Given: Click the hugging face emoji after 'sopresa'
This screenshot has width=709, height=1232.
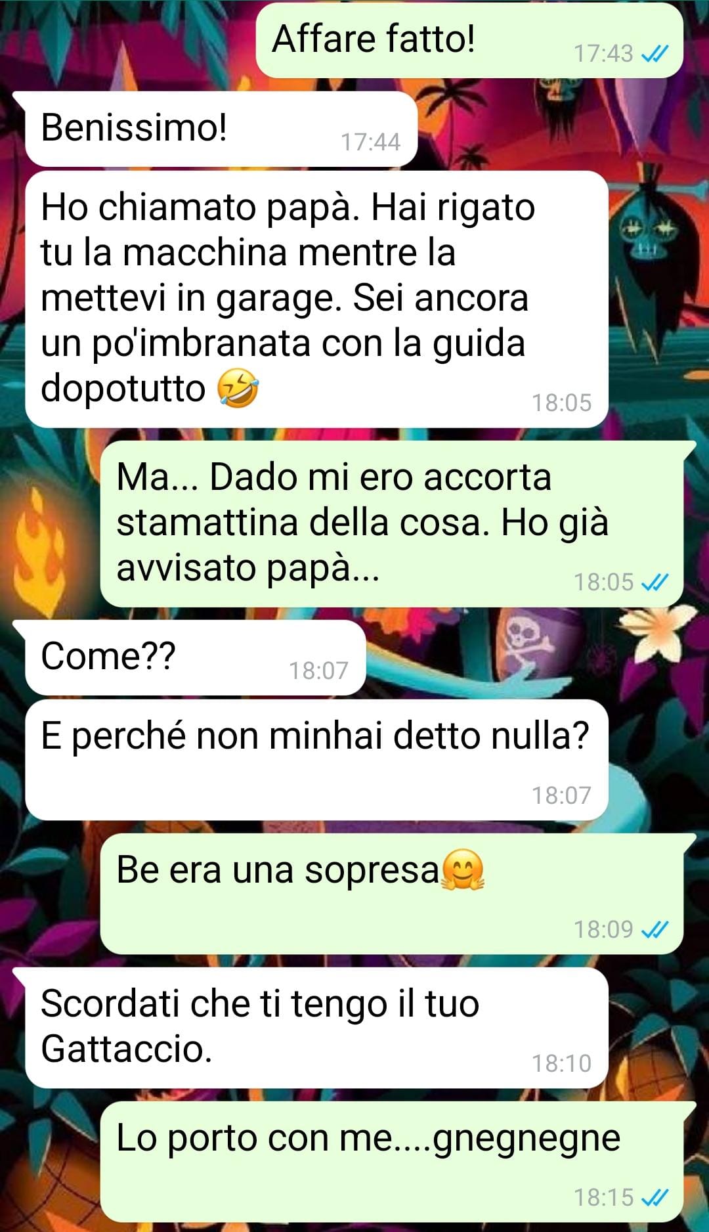Looking at the screenshot, I should tap(463, 870).
